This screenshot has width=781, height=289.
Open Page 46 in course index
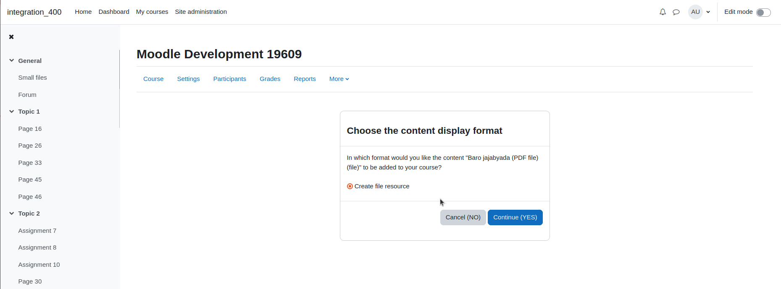click(30, 197)
